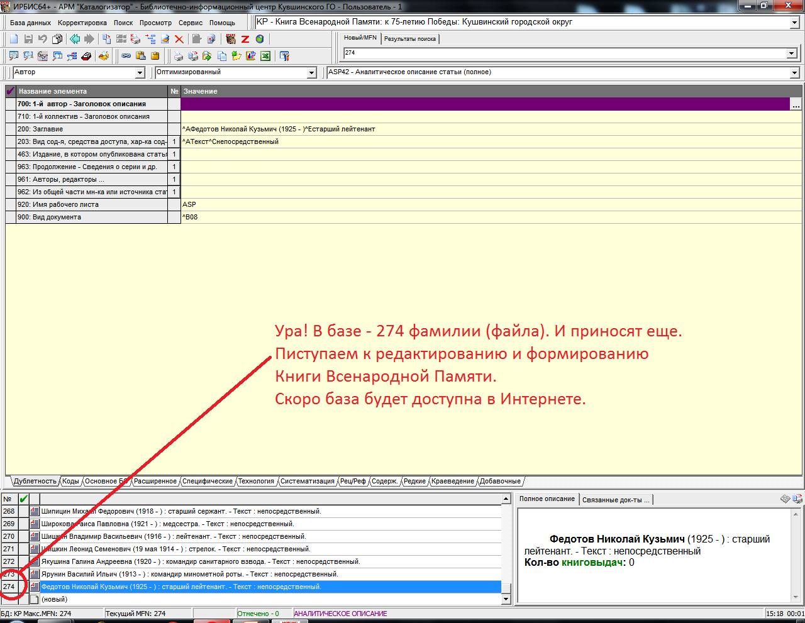Open the ASP42 worksheet dropdown
Viewport: 805px width, 623px height.
794,73
